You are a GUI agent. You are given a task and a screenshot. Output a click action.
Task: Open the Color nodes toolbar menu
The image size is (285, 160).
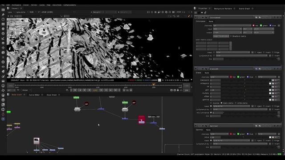coord(3,28)
